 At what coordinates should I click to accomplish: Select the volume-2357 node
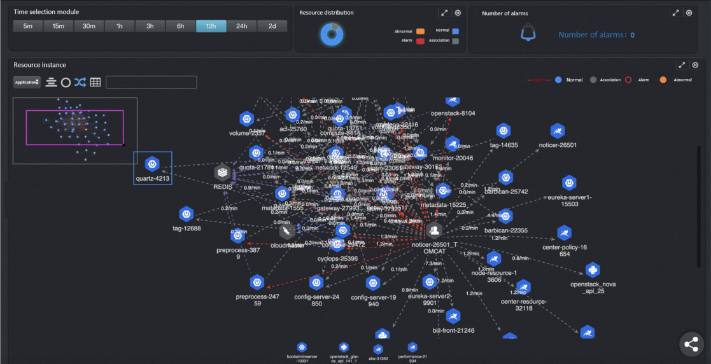point(247,119)
